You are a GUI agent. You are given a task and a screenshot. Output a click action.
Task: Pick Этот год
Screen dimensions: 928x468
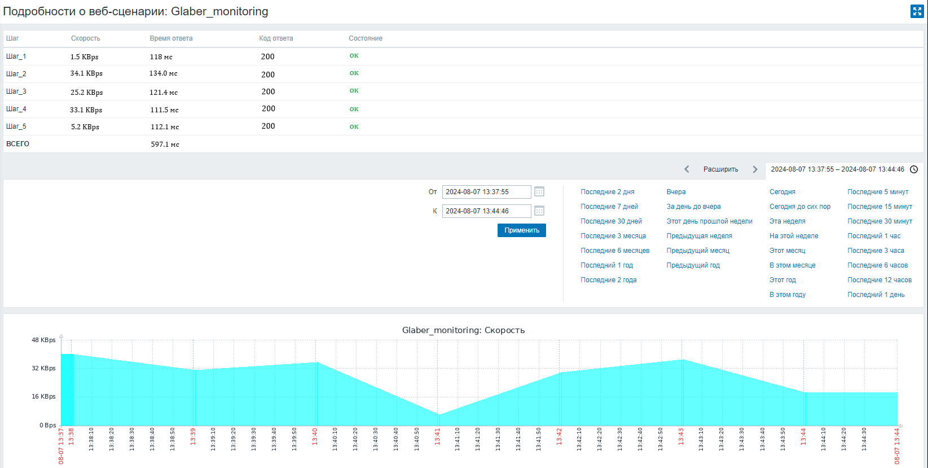coord(783,280)
